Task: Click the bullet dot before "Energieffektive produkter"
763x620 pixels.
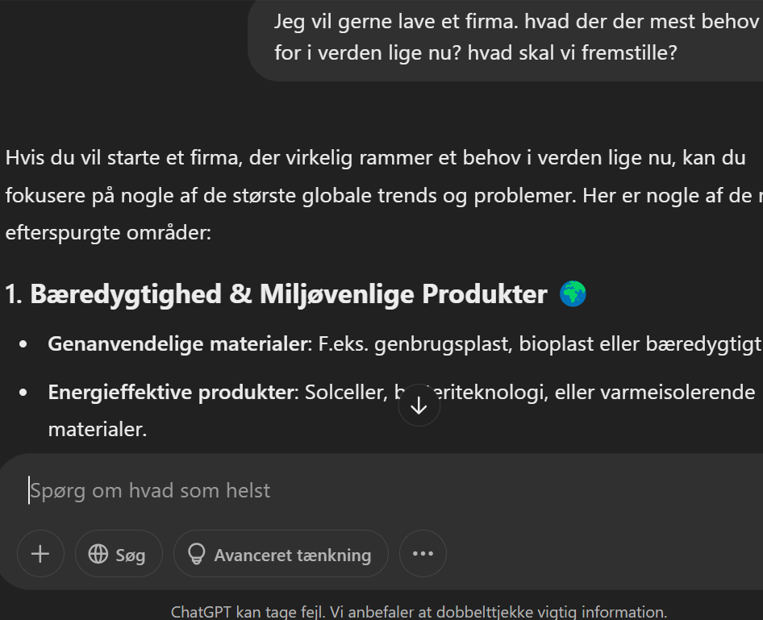Action: click(x=23, y=393)
